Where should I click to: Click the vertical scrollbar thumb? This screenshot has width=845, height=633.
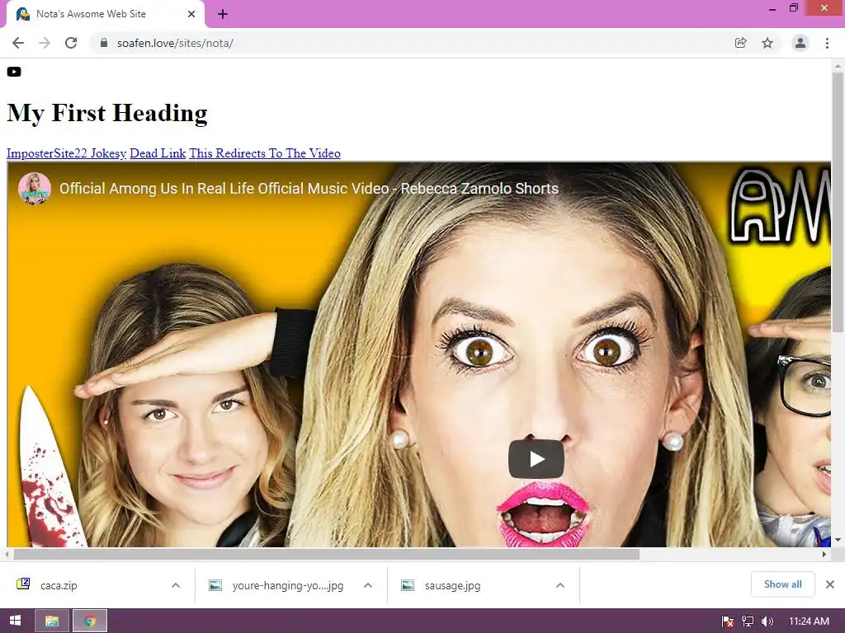click(838, 202)
